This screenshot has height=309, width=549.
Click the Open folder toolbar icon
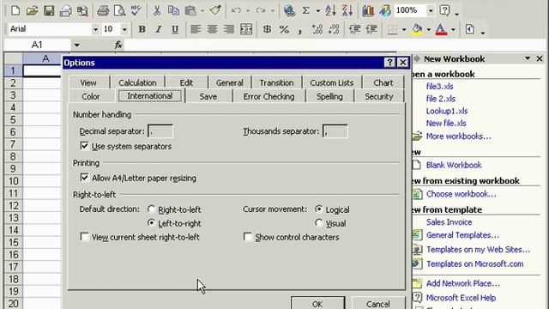tap(32, 10)
